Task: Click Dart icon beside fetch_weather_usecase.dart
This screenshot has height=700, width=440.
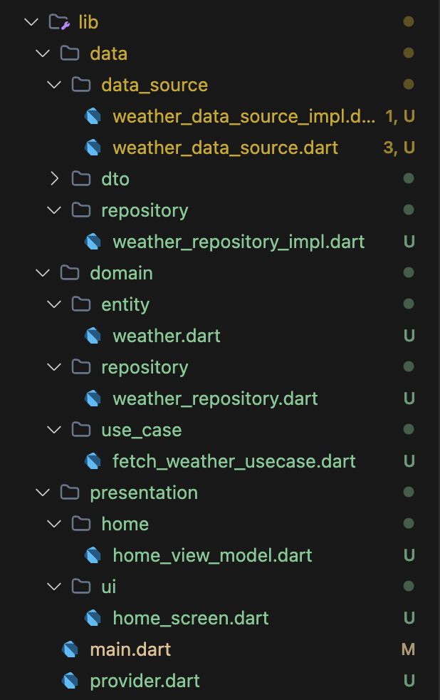Action: pos(93,461)
